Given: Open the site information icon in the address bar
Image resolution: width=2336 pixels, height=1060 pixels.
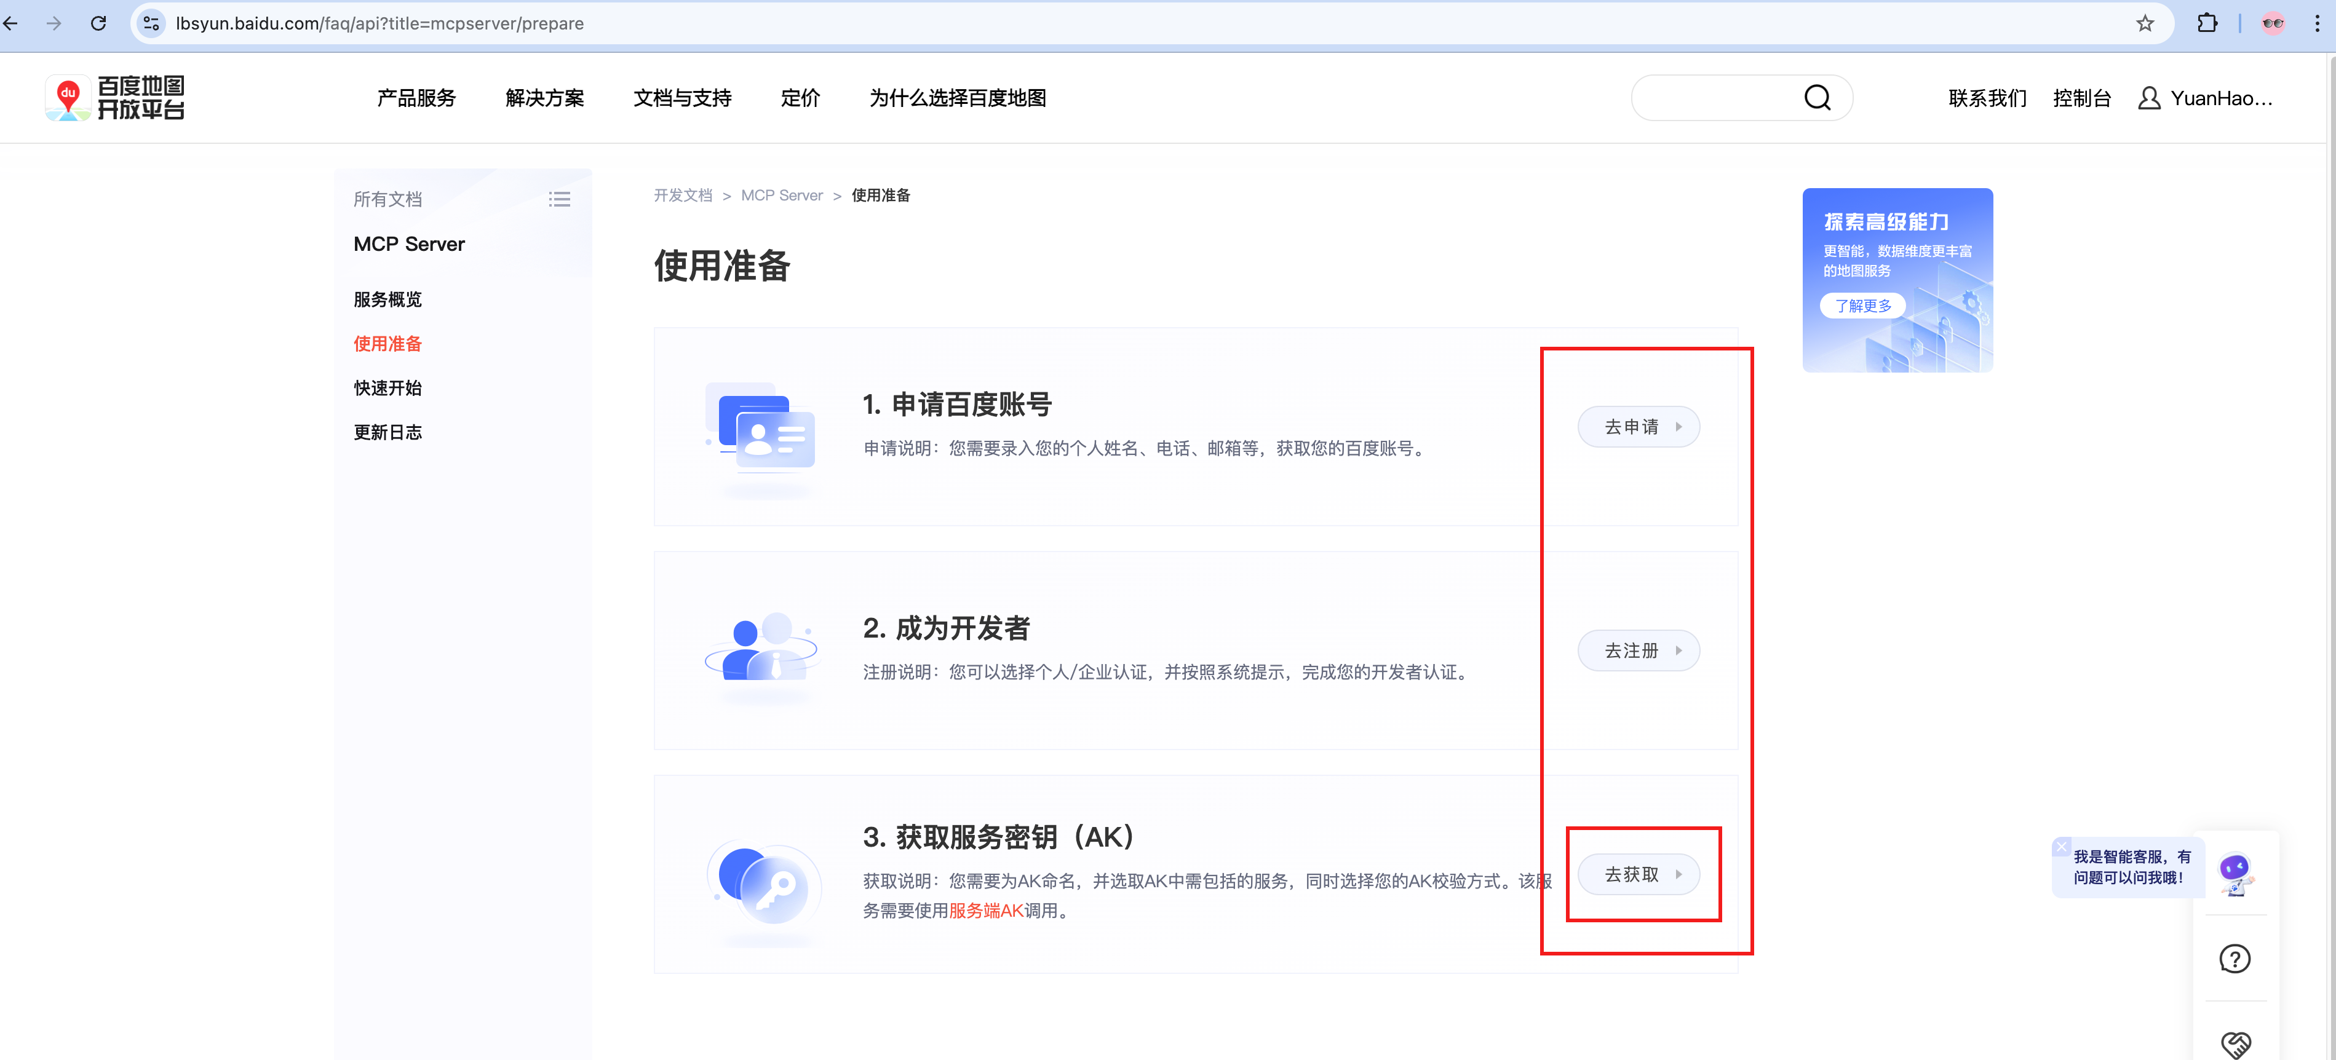Looking at the screenshot, I should (151, 23).
